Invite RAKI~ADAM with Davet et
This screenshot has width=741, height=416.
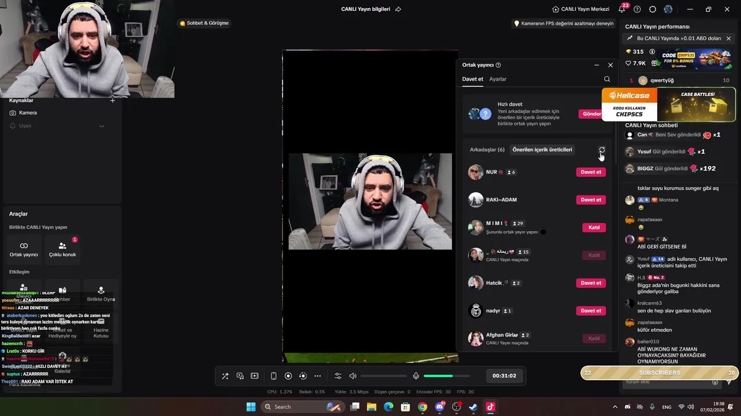(x=591, y=200)
